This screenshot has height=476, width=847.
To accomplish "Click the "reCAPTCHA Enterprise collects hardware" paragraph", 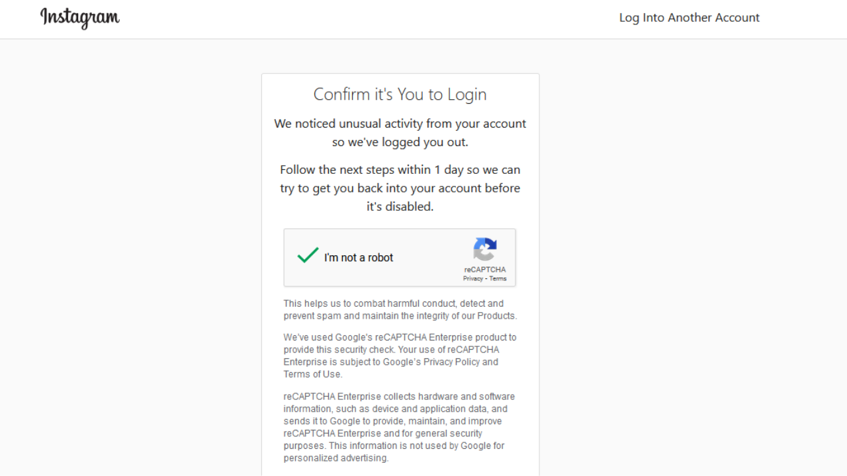I will 400,427.
